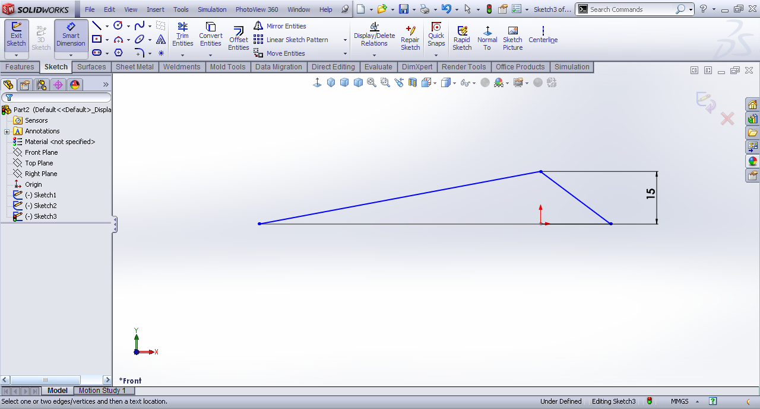
Task: Toggle Quick Snaps
Action: click(x=436, y=34)
